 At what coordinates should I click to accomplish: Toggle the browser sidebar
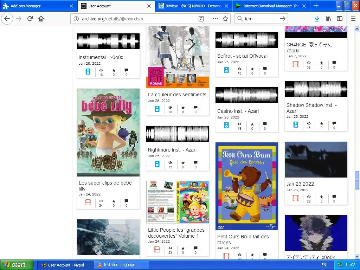coord(340,19)
